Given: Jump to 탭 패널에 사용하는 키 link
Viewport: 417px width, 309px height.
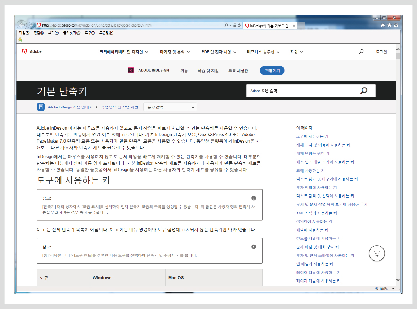Looking at the screenshot, I should [315, 264].
